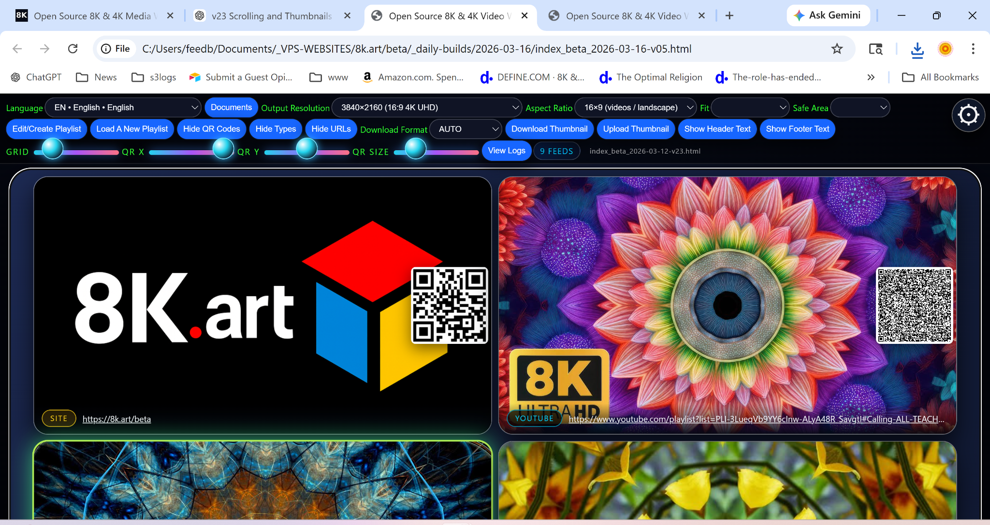Open the YouTube playlist URL link
Image resolution: width=990 pixels, height=525 pixels.
click(756, 419)
